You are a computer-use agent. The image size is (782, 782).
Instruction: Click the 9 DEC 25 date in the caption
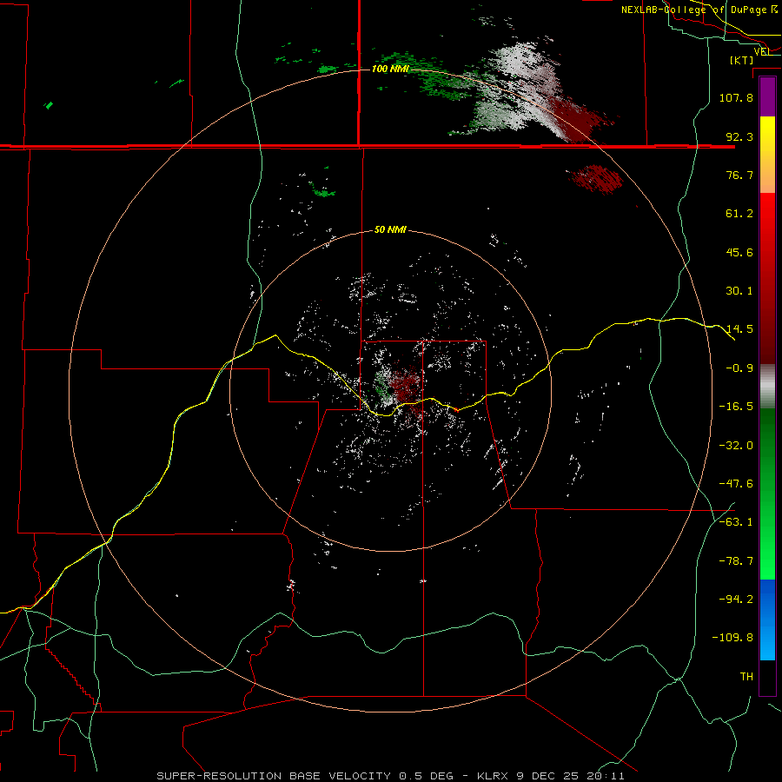548,776
